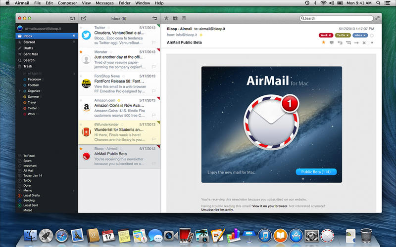This screenshot has width=396, height=247.
Task: Click the trash icon in the toolbar
Action: tap(184, 18)
